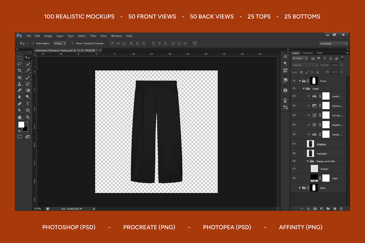Open the Essentials workspace dropdown
Screen dimensions: 365x243
pos(333,43)
